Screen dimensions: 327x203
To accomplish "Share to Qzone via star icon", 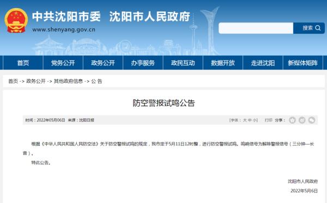I will point(292,120).
